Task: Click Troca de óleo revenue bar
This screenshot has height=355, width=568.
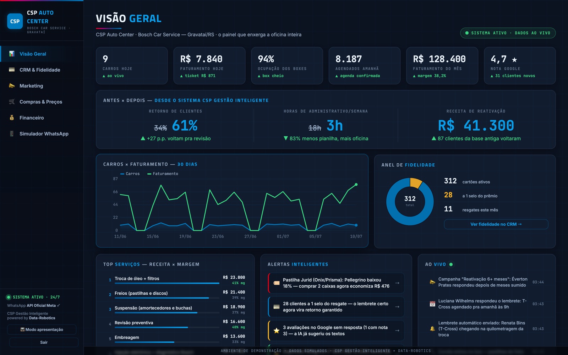Action: point(167,283)
